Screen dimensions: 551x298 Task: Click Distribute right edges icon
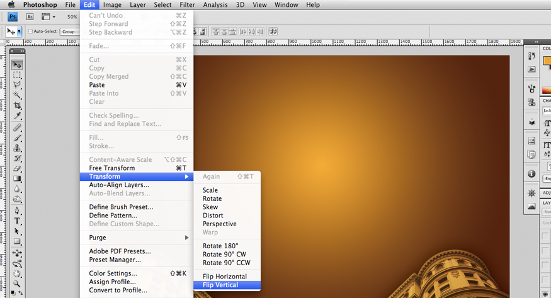pyautogui.click(x=260, y=32)
